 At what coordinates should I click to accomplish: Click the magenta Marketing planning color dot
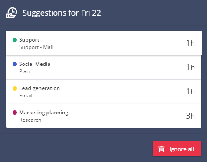click(15, 113)
